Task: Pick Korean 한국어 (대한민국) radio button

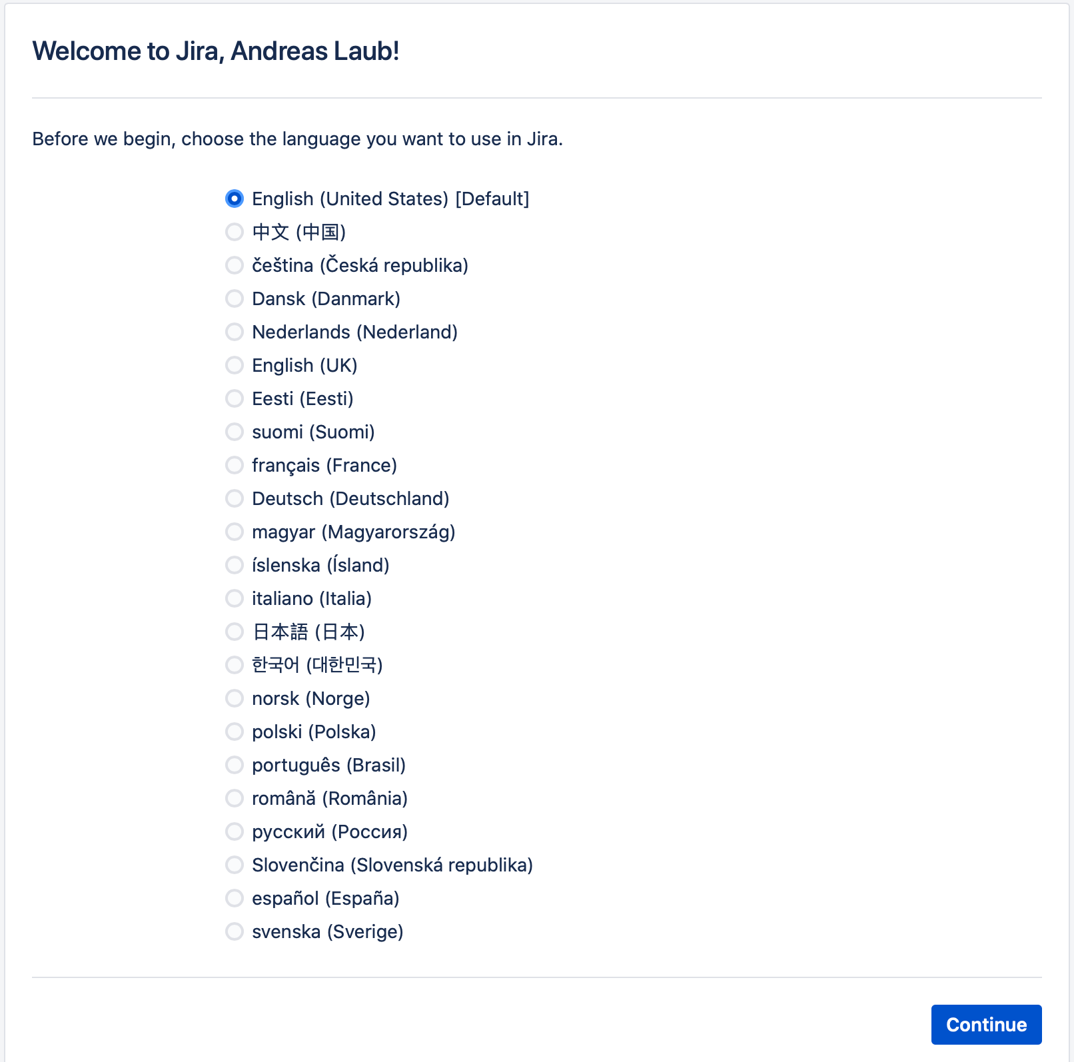Action: point(235,665)
